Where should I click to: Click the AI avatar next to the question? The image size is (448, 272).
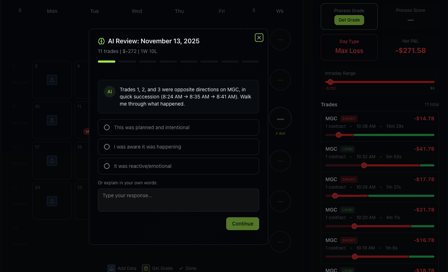tap(110, 92)
